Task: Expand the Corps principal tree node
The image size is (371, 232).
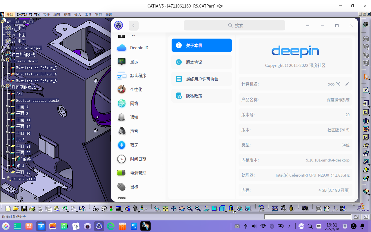Action: tap(3, 48)
